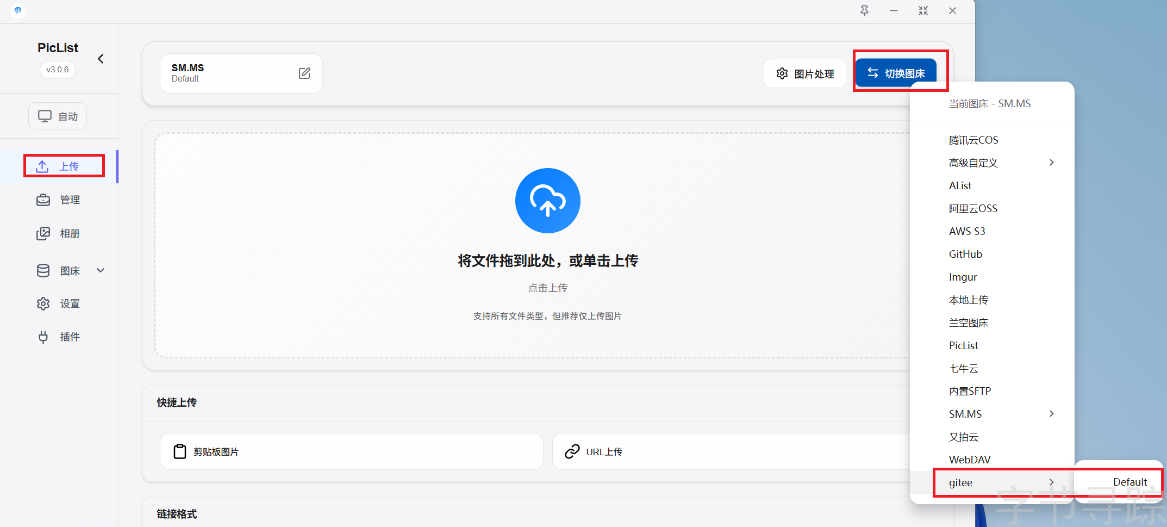This screenshot has height=527, width=1167.
Task: Open the 相册 album page
Action: pyautogui.click(x=59, y=233)
